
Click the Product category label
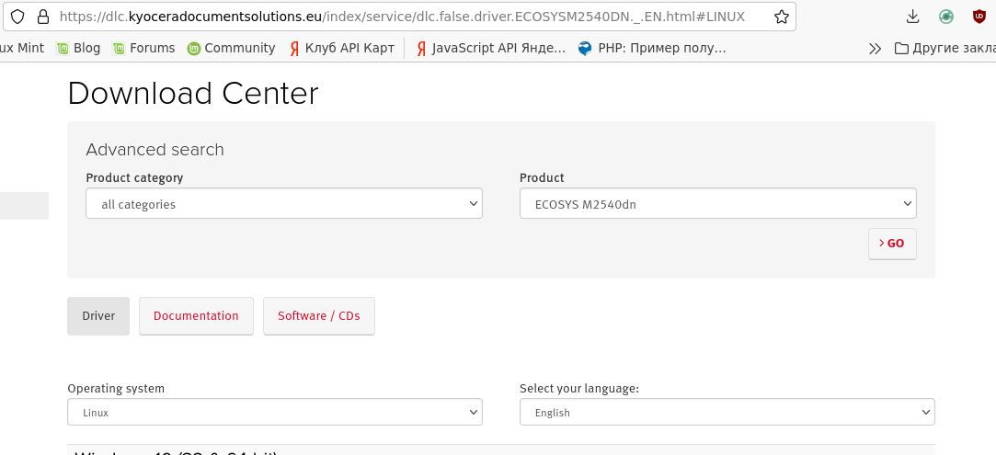coord(134,177)
